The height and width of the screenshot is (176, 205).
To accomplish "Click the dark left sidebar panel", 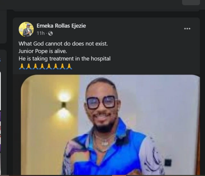I will [x=3, y=26].
